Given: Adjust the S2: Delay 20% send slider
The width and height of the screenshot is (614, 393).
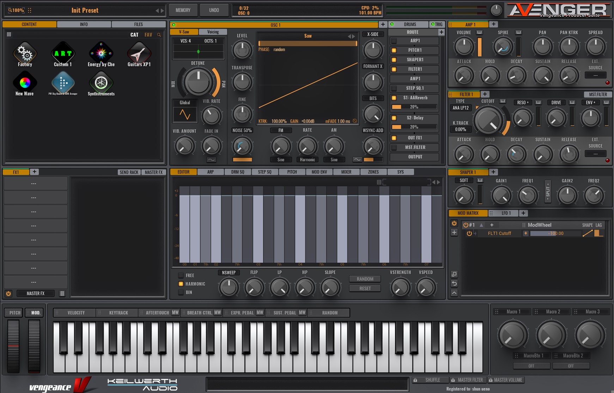Looking at the screenshot, I should pos(414,127).
